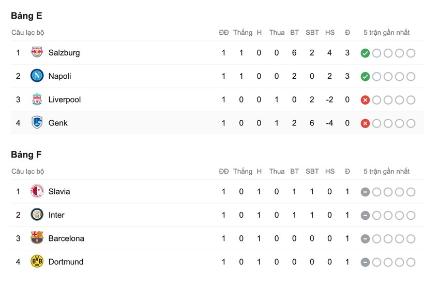Click Liverpool's red loss result icon
The height and width of the screenshot is (284, 424).
pos(365,100)
